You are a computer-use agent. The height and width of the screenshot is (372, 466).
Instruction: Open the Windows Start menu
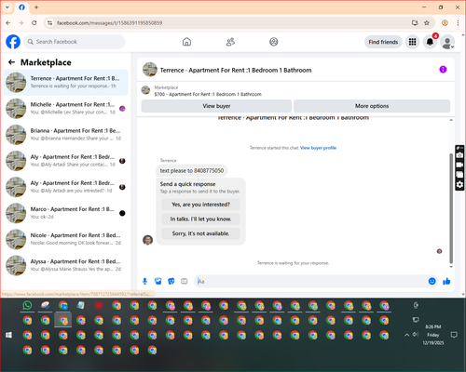tap(8, 335)
